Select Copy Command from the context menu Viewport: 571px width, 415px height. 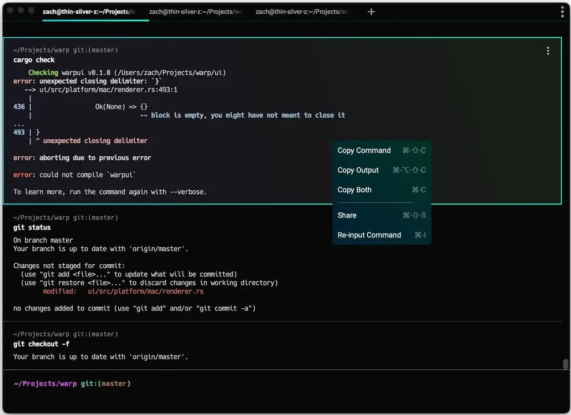click(x=364, y=150)
